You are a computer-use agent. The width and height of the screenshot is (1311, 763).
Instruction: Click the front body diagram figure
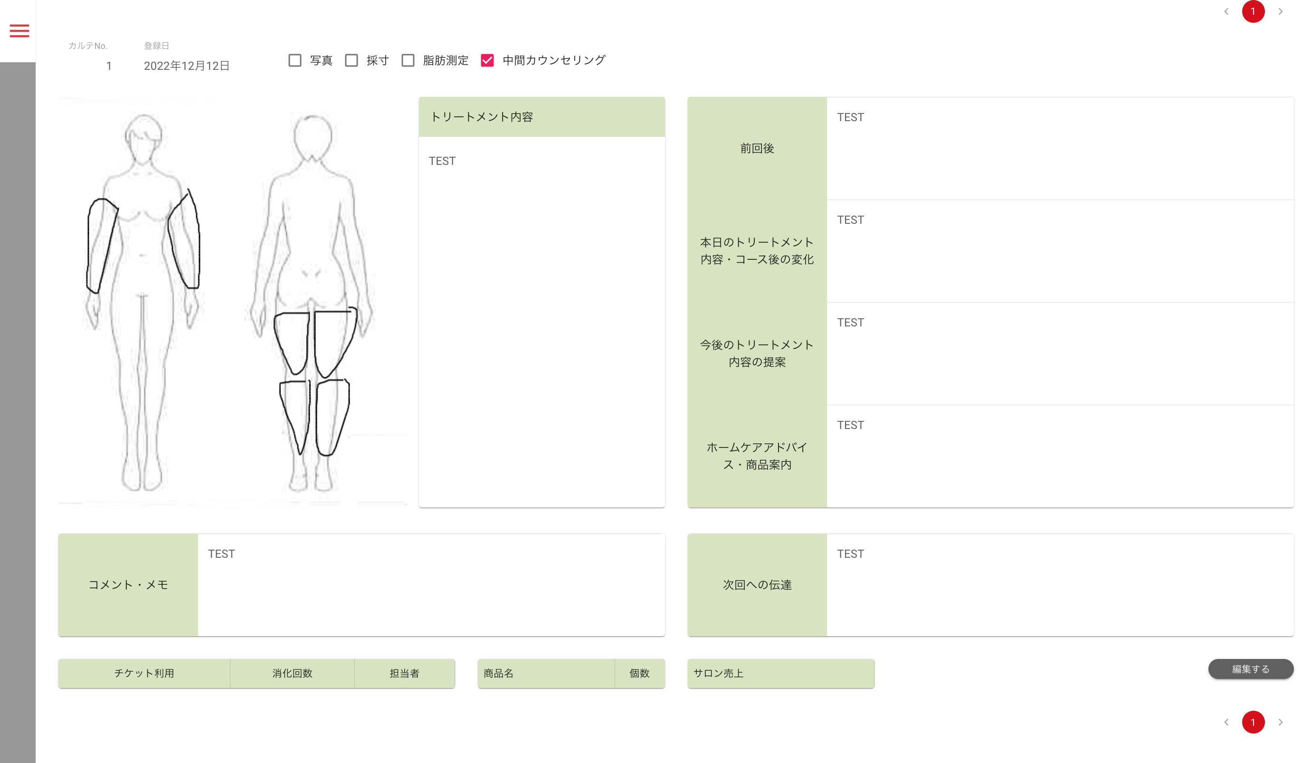click(143, 302)
